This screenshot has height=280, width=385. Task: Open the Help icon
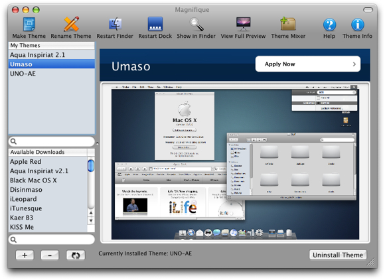click(329, 25)
